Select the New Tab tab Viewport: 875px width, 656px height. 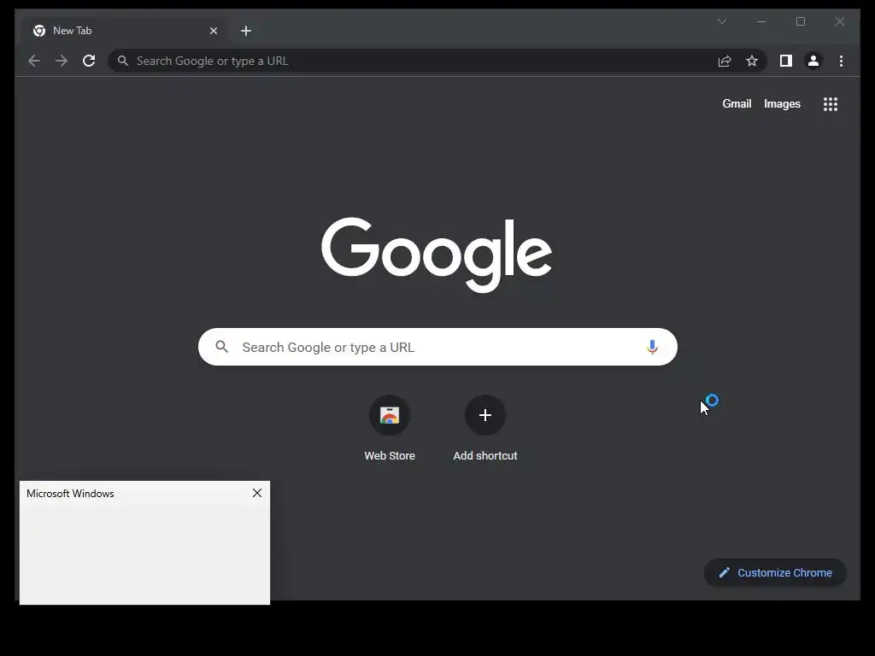pos(124,31)
